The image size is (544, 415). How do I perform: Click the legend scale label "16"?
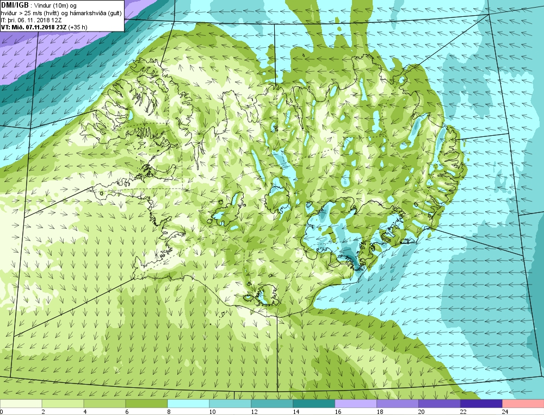[x=338, y=412]
